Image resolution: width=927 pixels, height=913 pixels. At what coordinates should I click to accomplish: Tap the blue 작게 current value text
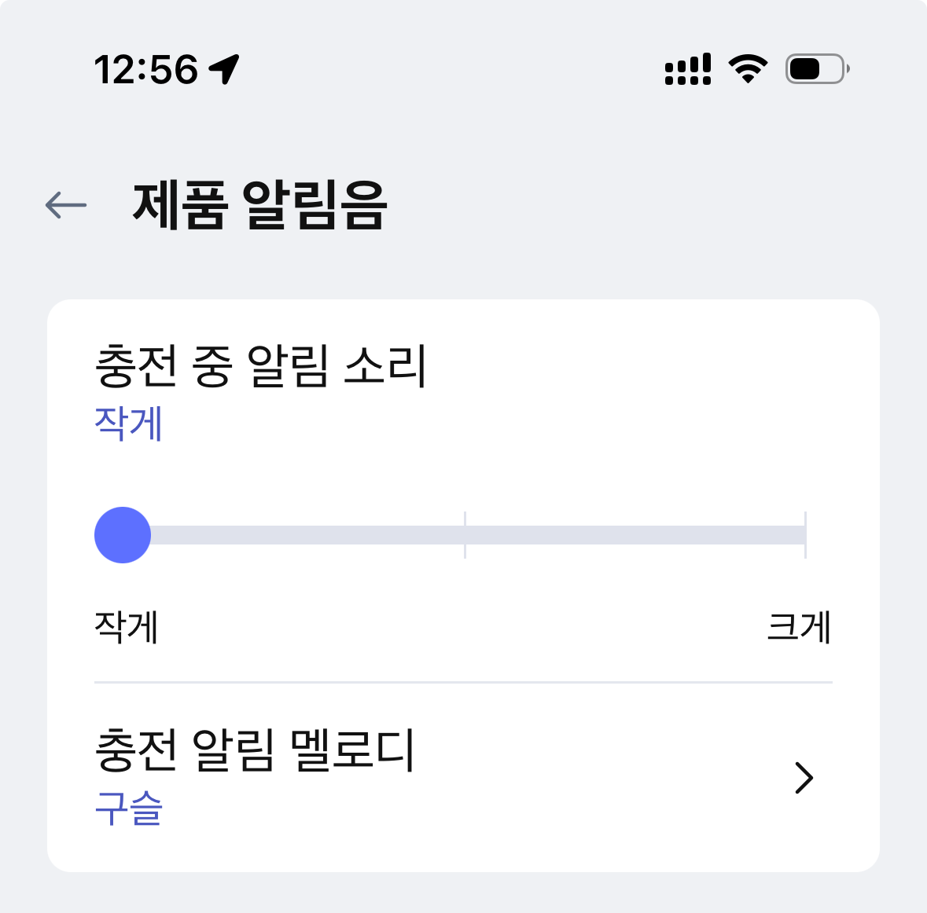128,423
